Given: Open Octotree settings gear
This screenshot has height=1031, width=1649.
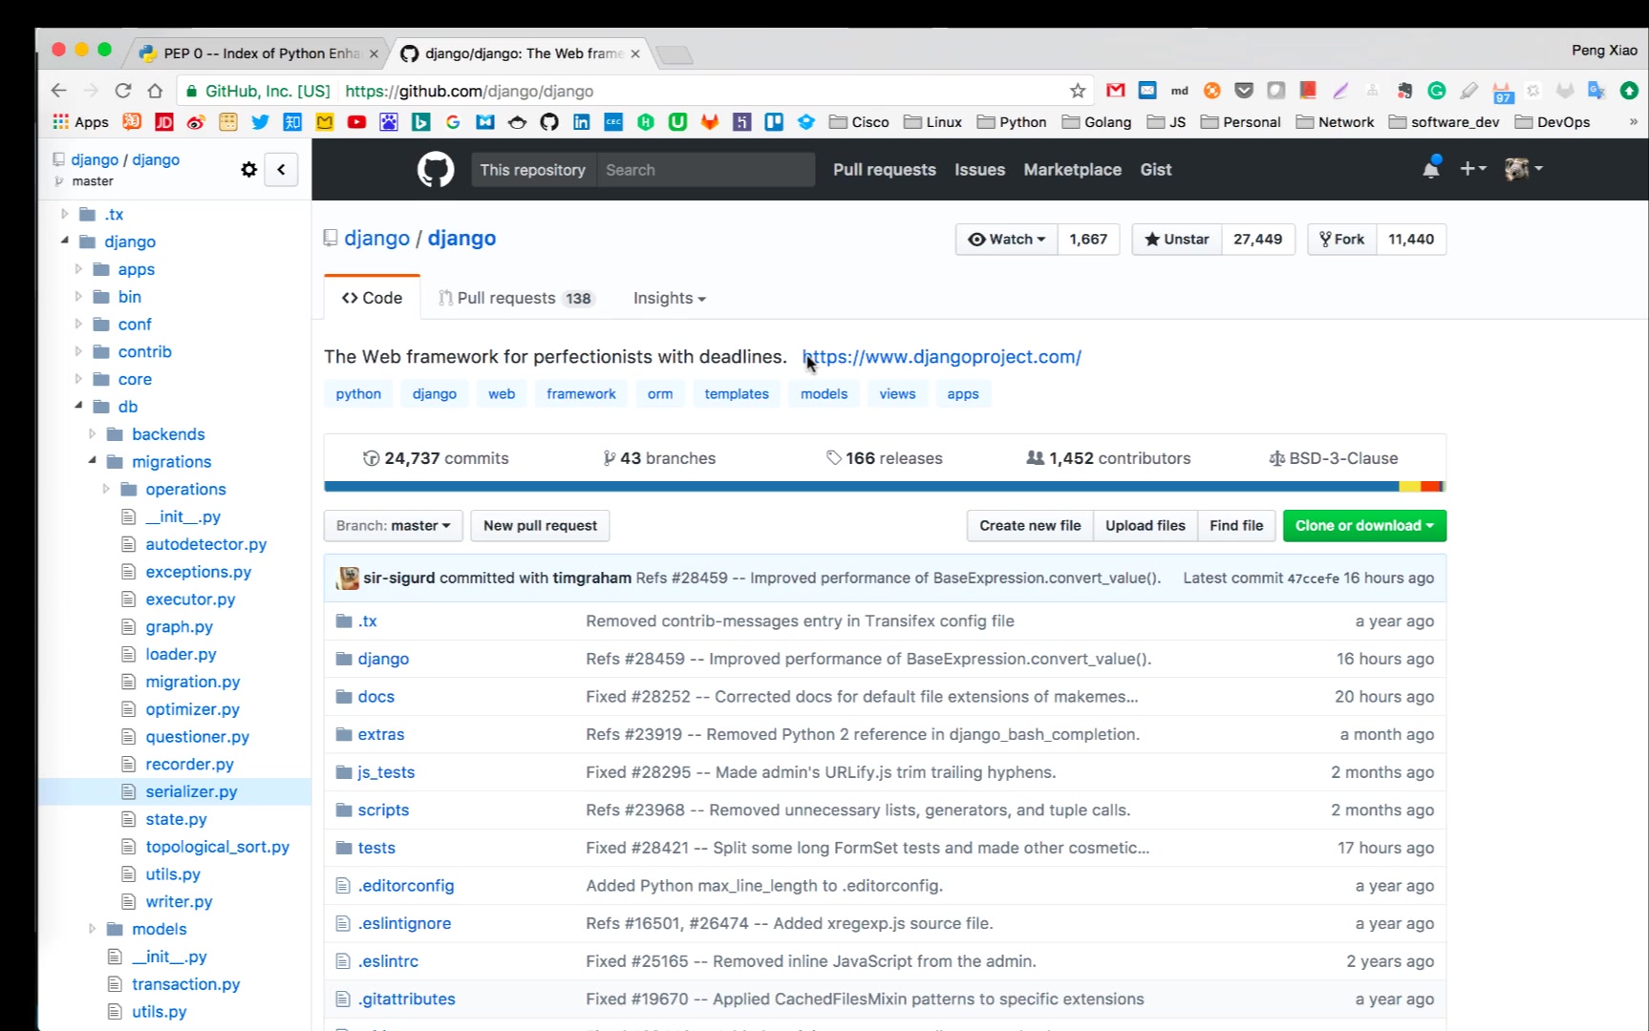Looking at the screenshot, I should [248, 170].
